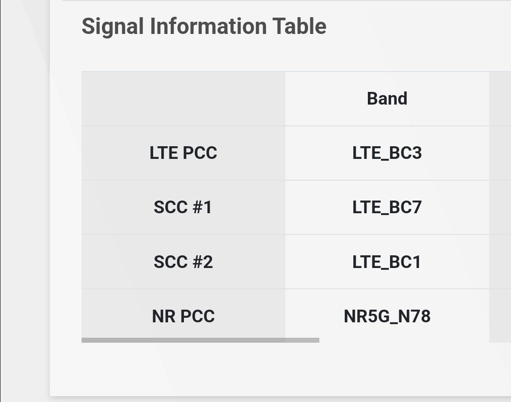The width and height of the screenshot is (511, 402).
Task: Click the empty top-left header cell
Action: pyautogui.click(x=183, y=99)
